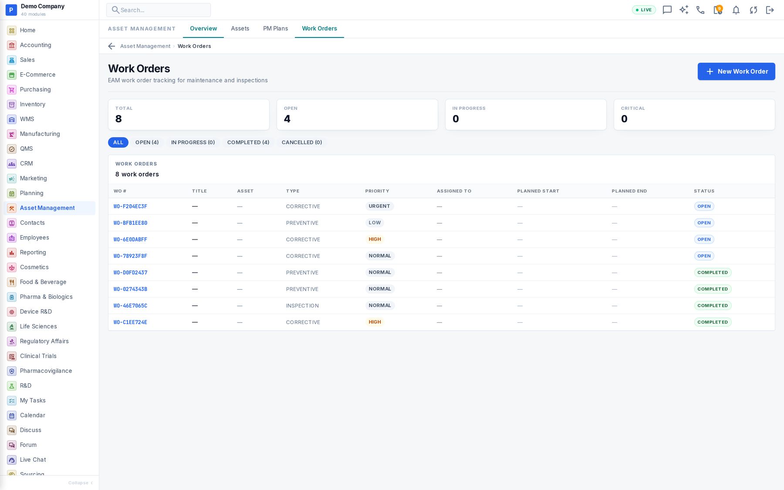
Task: Click the Home icon in the sidebar
Action: click(x=12, y=30)
